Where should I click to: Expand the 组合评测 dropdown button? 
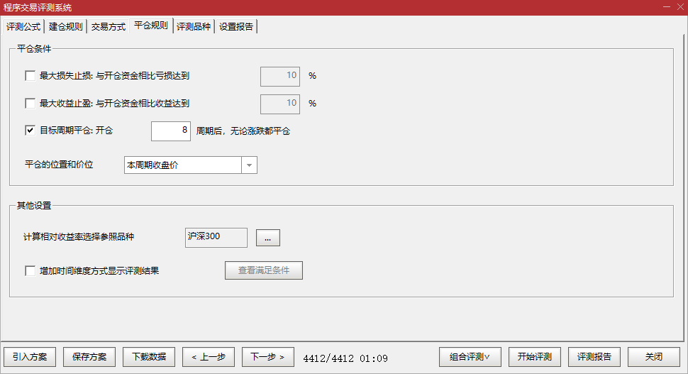coord(470,356)
